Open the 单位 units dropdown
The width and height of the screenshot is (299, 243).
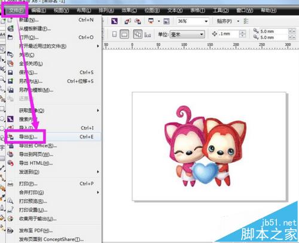pos(187,34)
